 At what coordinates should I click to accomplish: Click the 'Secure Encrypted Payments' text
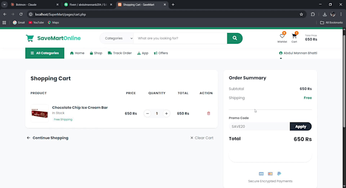point(270,181)
